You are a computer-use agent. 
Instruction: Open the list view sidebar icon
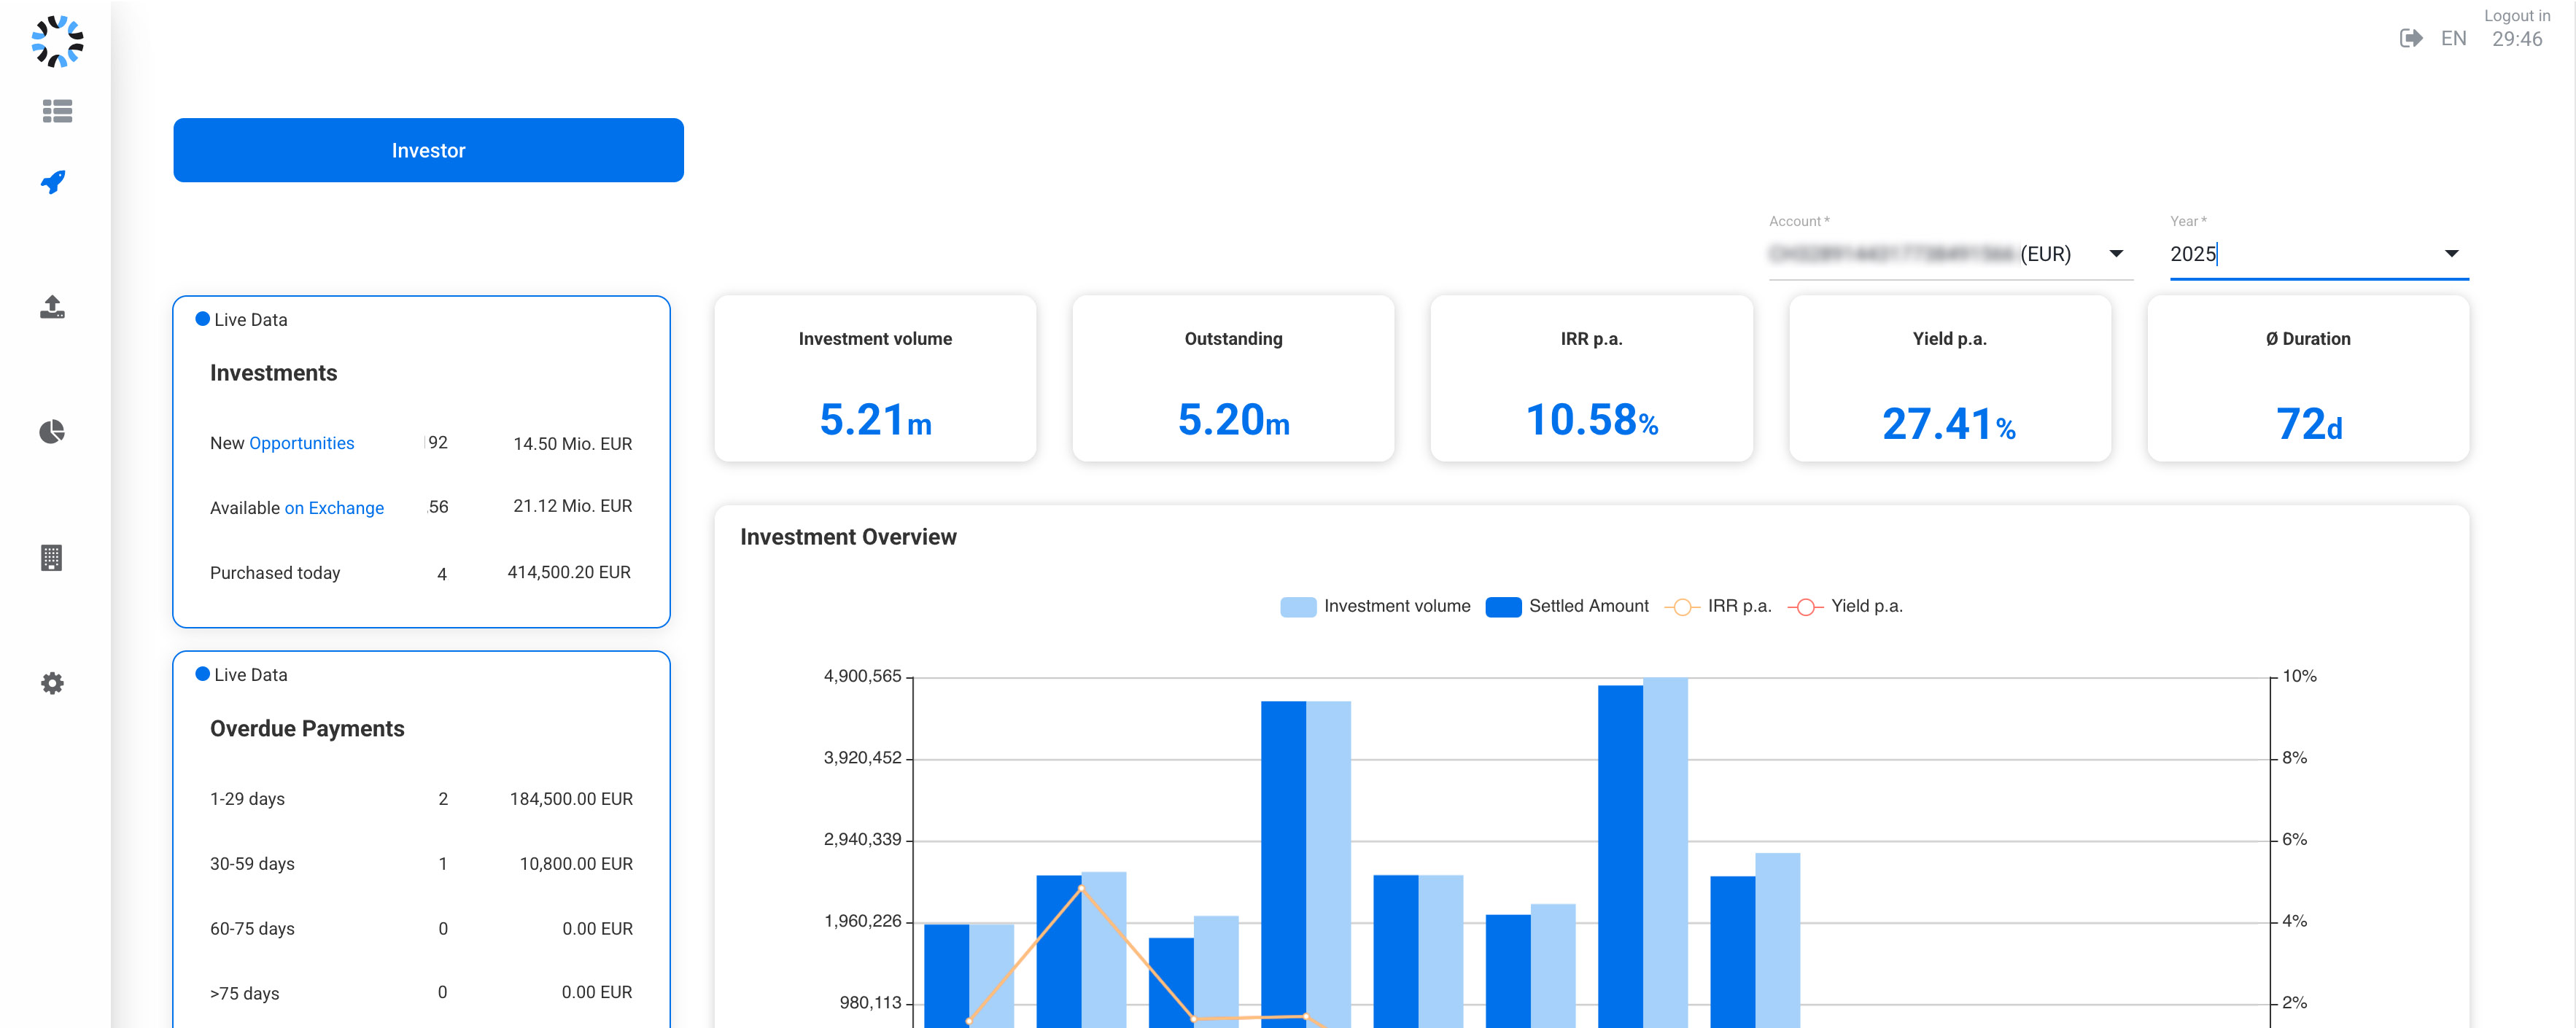click(57, 111)
